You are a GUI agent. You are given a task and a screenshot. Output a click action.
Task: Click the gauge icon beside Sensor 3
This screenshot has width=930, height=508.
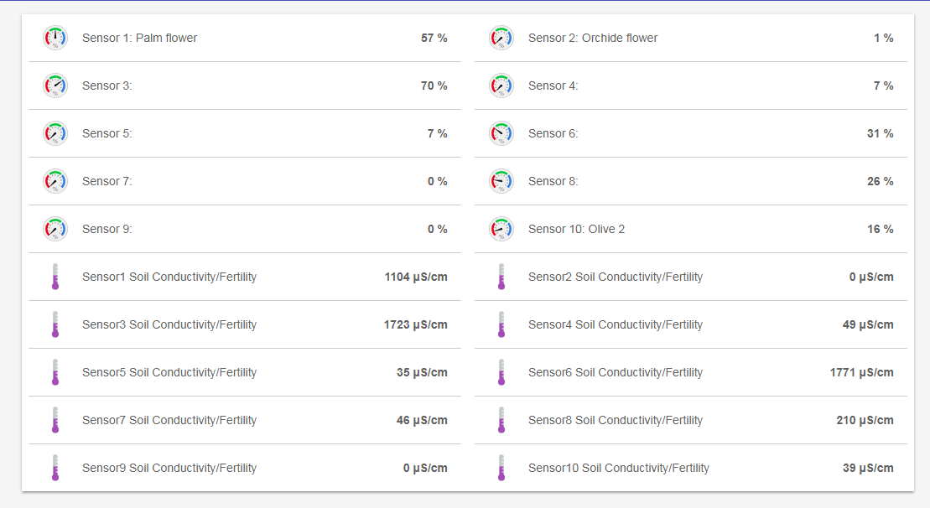click(x=55, y=86)
